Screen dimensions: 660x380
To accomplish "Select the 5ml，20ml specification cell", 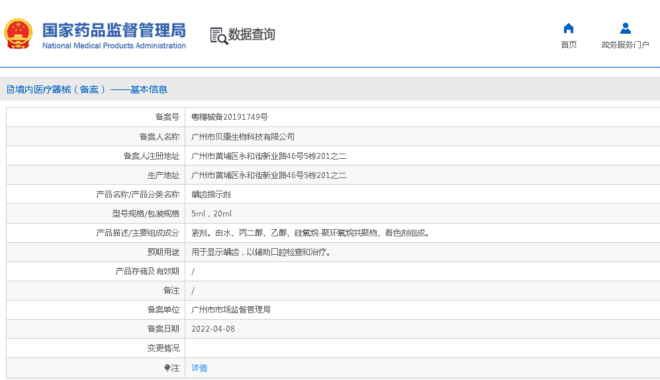I will [211, 214].
